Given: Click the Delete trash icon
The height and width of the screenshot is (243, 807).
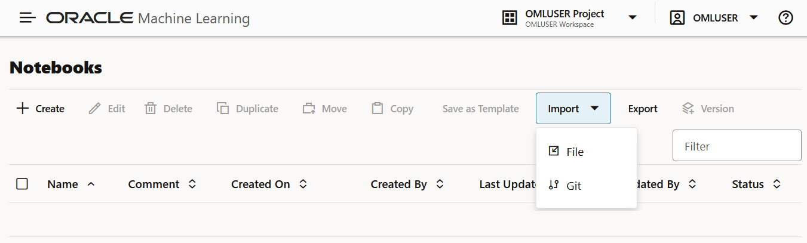Looking at the screenshot, I should coord(151,109).
